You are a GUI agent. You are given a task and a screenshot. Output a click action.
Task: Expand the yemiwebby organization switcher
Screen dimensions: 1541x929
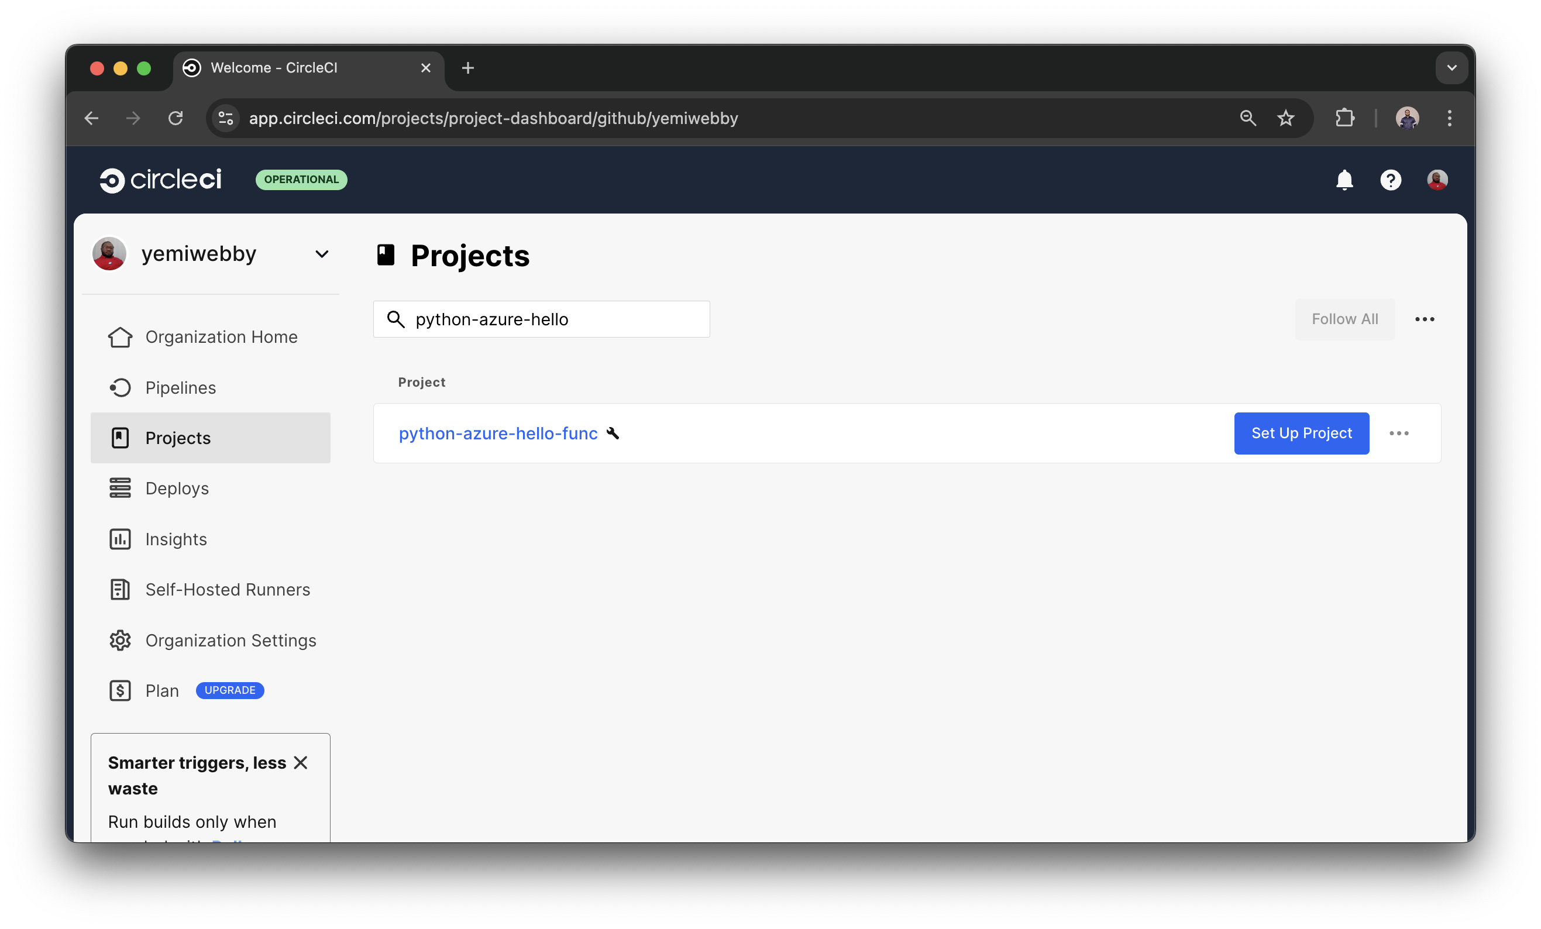322,254
